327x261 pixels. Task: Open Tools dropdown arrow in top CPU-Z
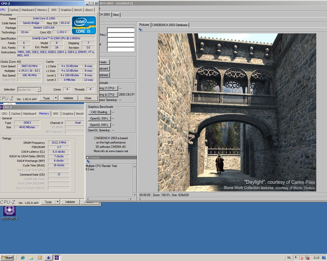(x=56, y=98)
